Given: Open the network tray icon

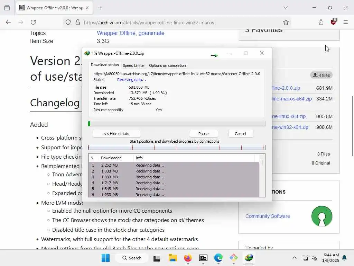Looking at the screenshot, I should tap(306, 258).
